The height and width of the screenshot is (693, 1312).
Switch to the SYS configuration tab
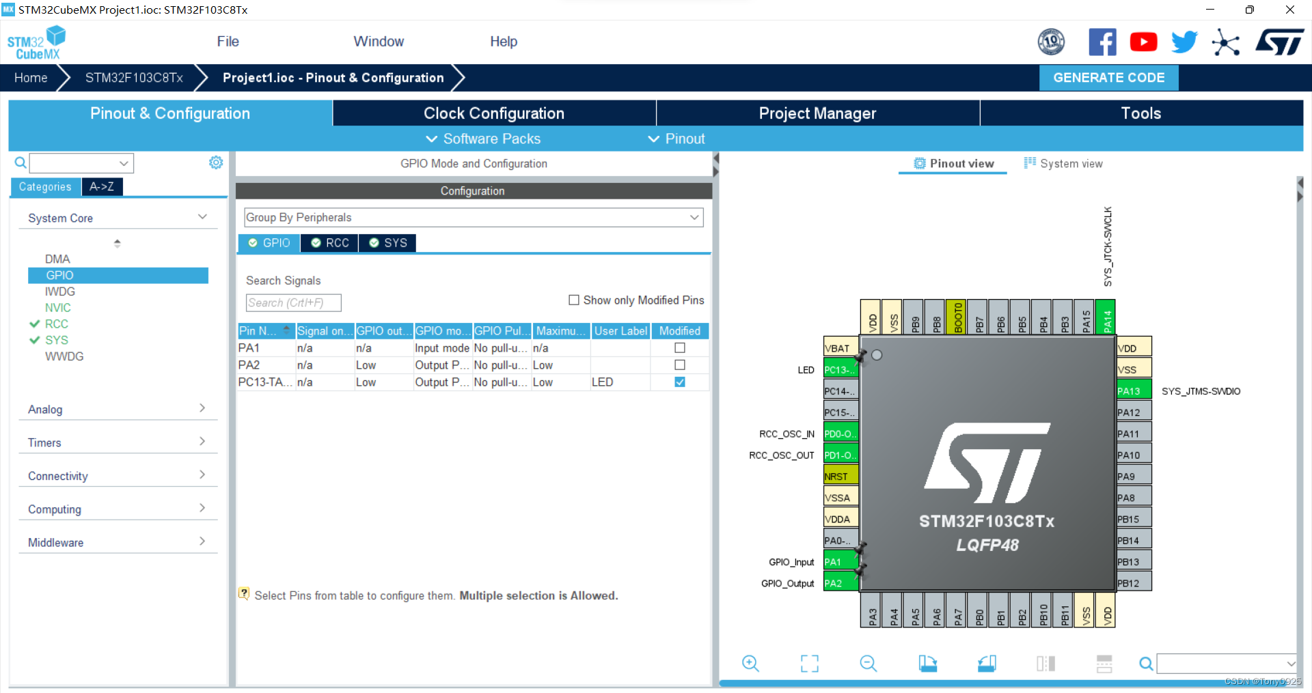pyautogui.click(x=387, y=243)
